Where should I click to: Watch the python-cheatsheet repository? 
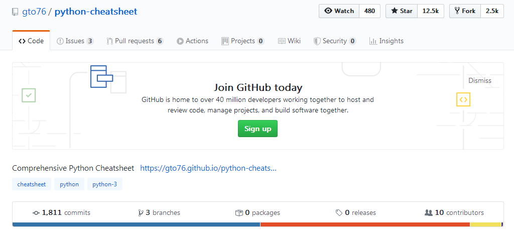339,11
